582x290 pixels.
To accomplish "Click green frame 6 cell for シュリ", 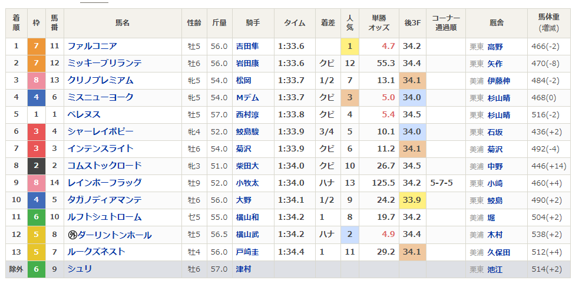I will (x=37, y=269).
